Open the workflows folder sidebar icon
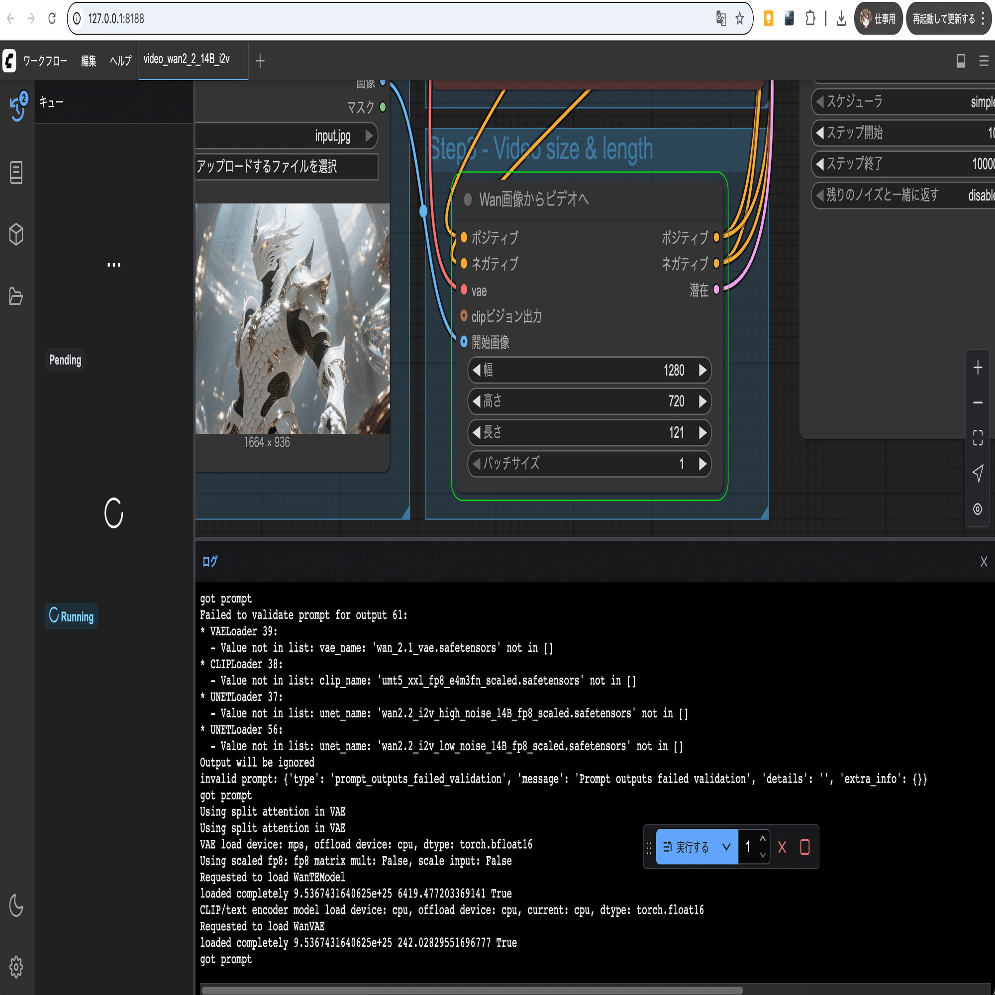 coord(16,296)
